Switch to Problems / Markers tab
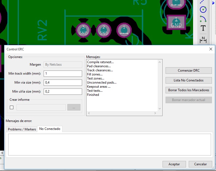216x171 pixels. [x=22, y=129]
